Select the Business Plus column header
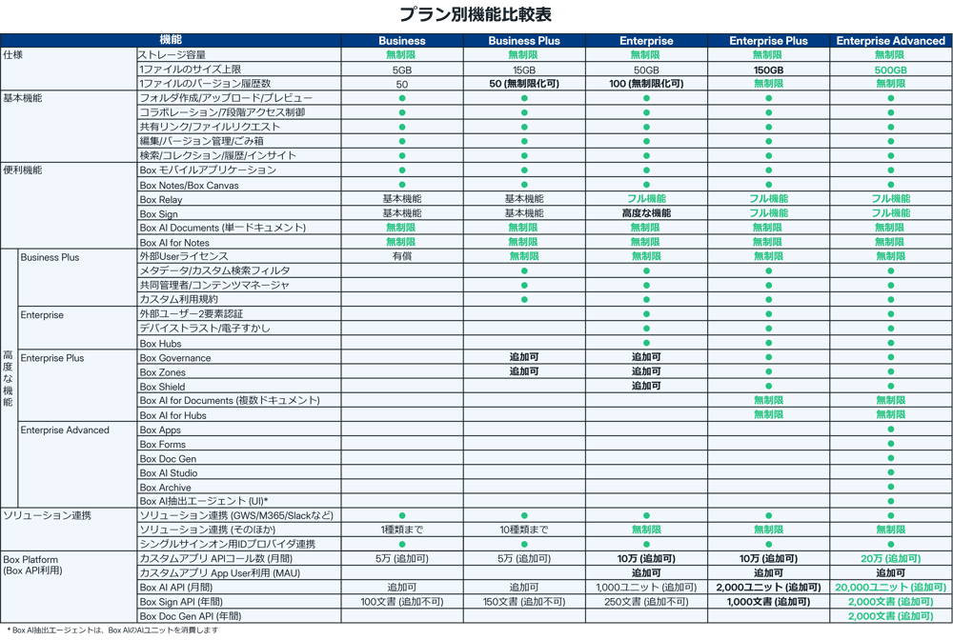The height and width of the screenshot is (640, 953). 524,41
